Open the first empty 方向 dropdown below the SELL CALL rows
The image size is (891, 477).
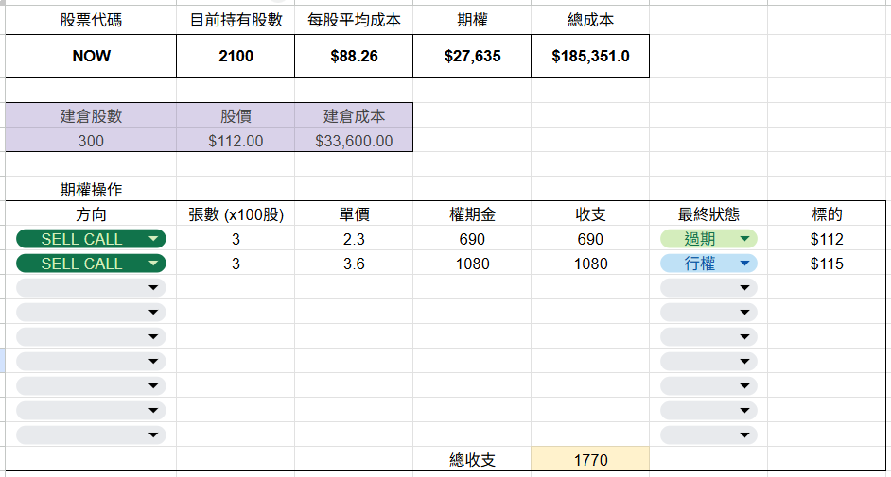pos(91,287)
